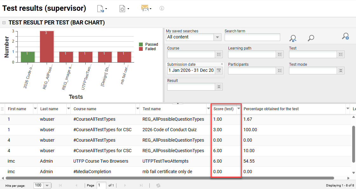Toggle the Failed series in chart legend
The width and height of the screenshot is (356, 189).
[x=147, y=49]
